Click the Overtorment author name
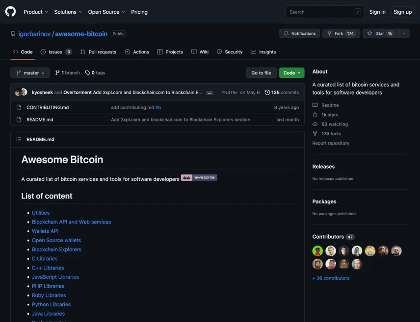Image resolution: width=420 pixels, height=322 pixels. 78,92
